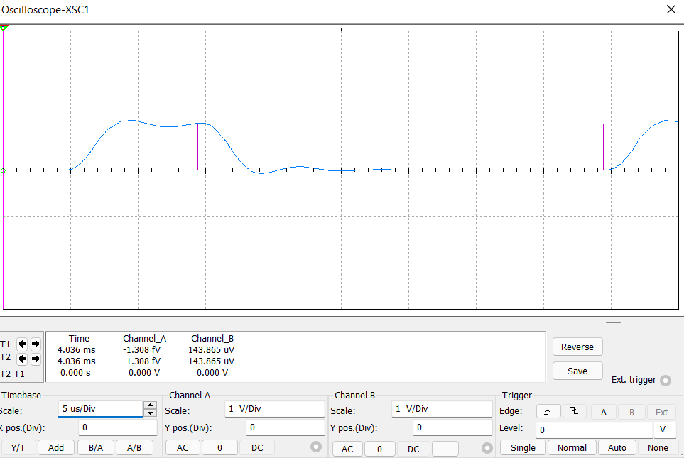
Task: Set Channel B coupling to AC
Action: coord(347,449)
